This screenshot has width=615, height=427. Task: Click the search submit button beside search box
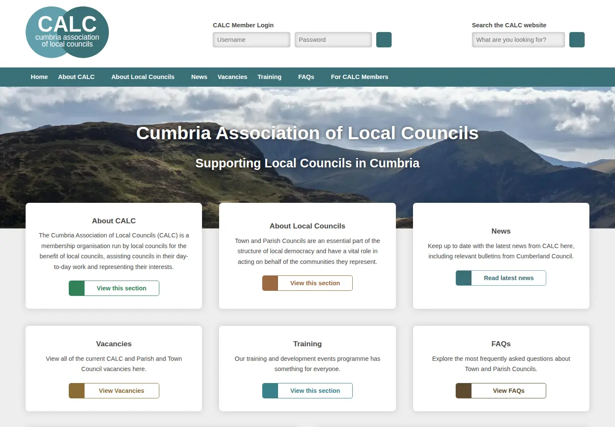point(577,40)
